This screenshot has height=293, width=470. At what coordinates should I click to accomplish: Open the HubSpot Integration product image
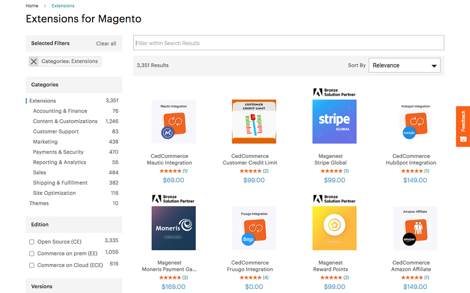[x=415, y=122]
